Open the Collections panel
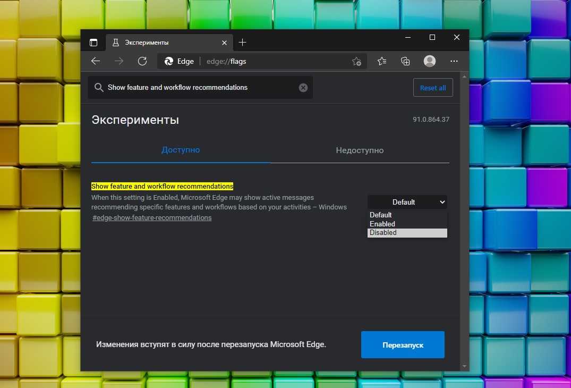The image size is (571, 388). point(405,61)
